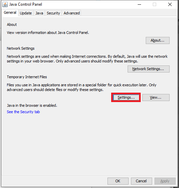
Task: Close the Java Control Panel window
Action: [x=170, y=5]
